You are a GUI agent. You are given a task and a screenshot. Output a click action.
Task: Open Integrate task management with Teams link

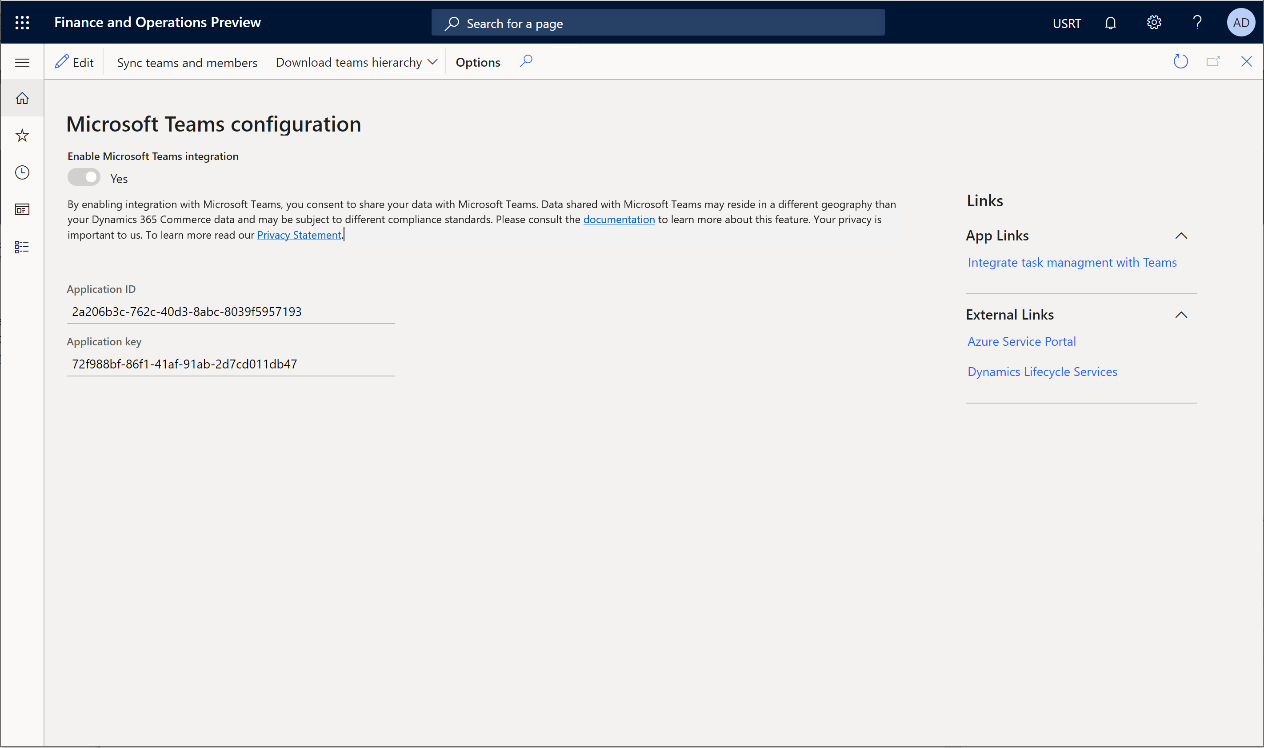point(1072,262)
